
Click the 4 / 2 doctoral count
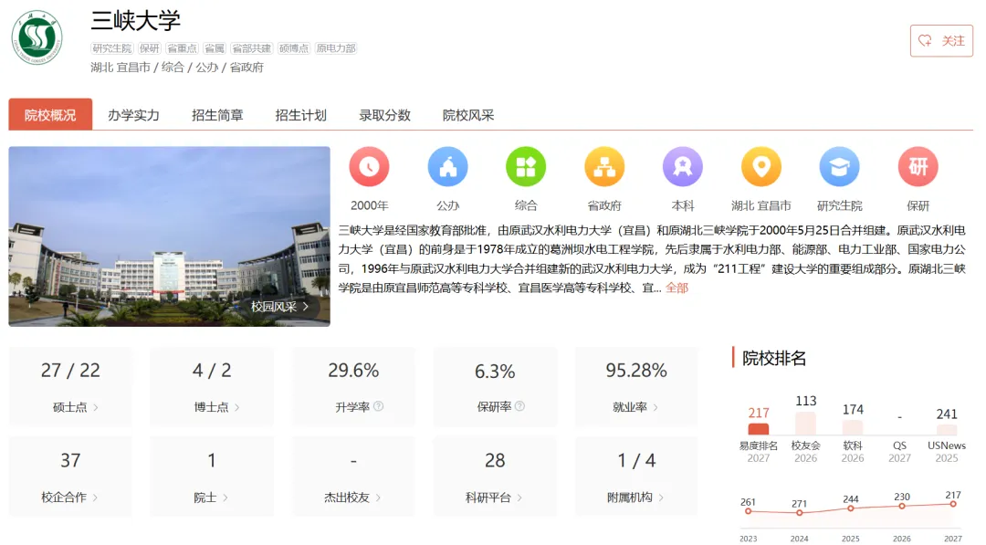tap(212, 371)
